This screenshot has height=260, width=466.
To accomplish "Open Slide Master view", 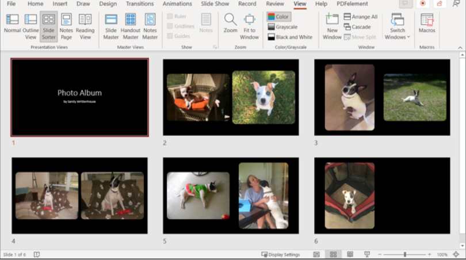I will (111, 25).
